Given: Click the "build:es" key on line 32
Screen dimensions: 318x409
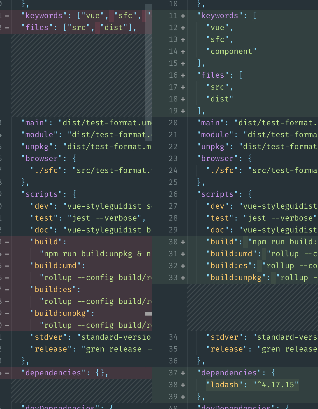Looking at the screenshot, I should [x=229, y=266].
